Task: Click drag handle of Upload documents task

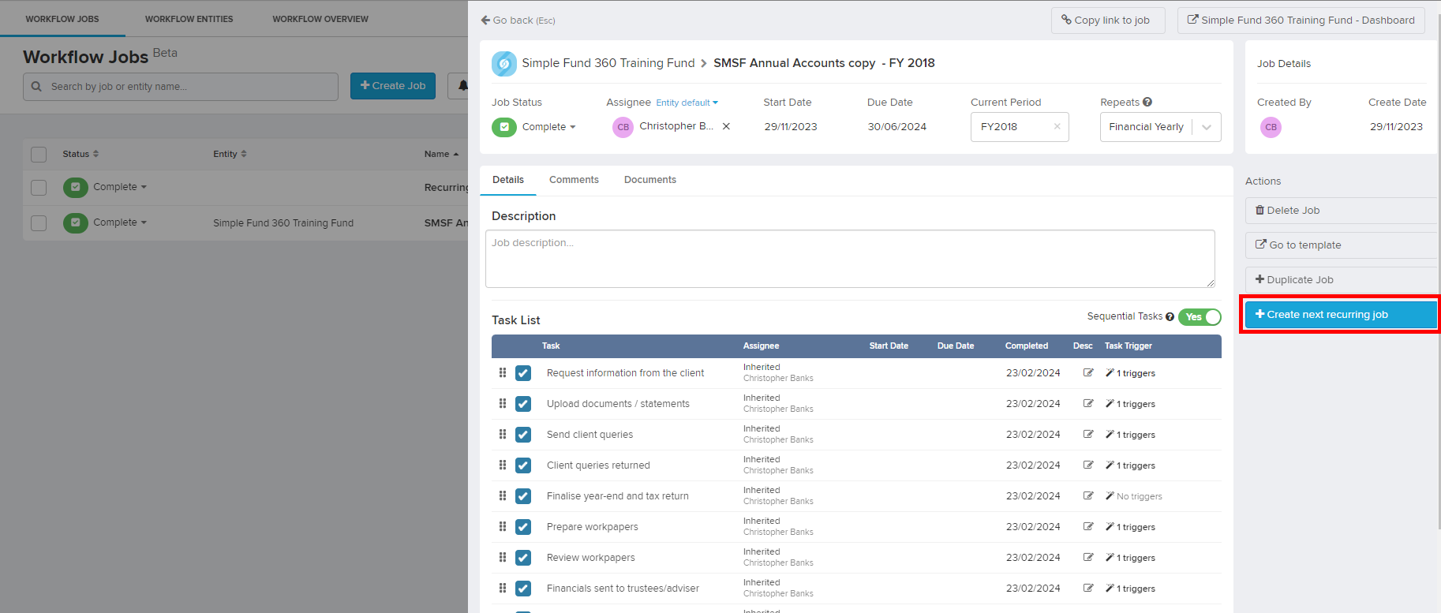Action: click(x=503, y=403)
